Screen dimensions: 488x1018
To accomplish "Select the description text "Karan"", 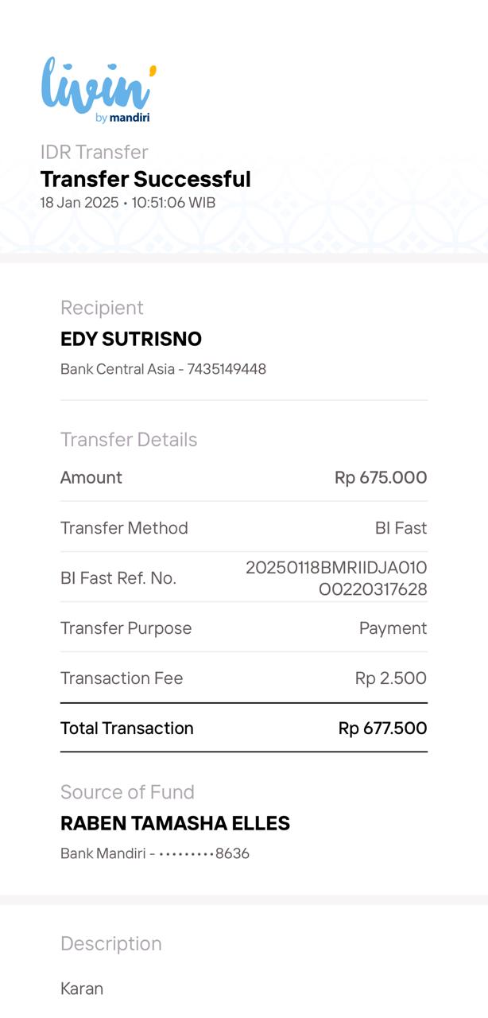I will coord(82,989).
